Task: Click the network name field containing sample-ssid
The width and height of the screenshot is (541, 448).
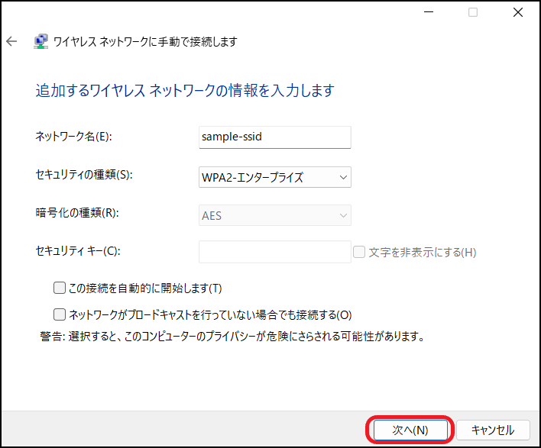Action: pyautogui.click(x=274, y=137)
